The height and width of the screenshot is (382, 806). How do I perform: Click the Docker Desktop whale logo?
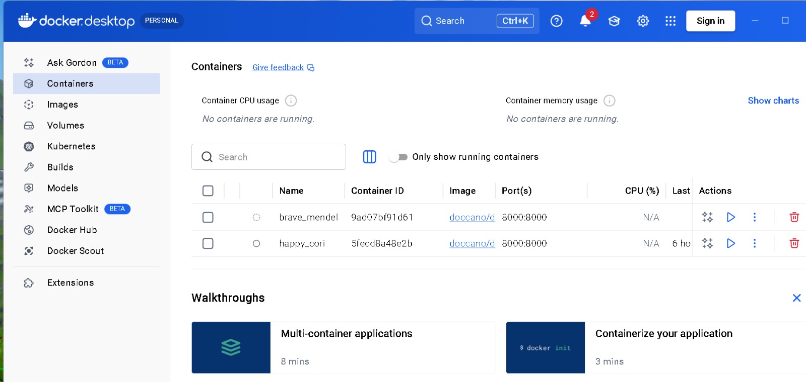27,20
